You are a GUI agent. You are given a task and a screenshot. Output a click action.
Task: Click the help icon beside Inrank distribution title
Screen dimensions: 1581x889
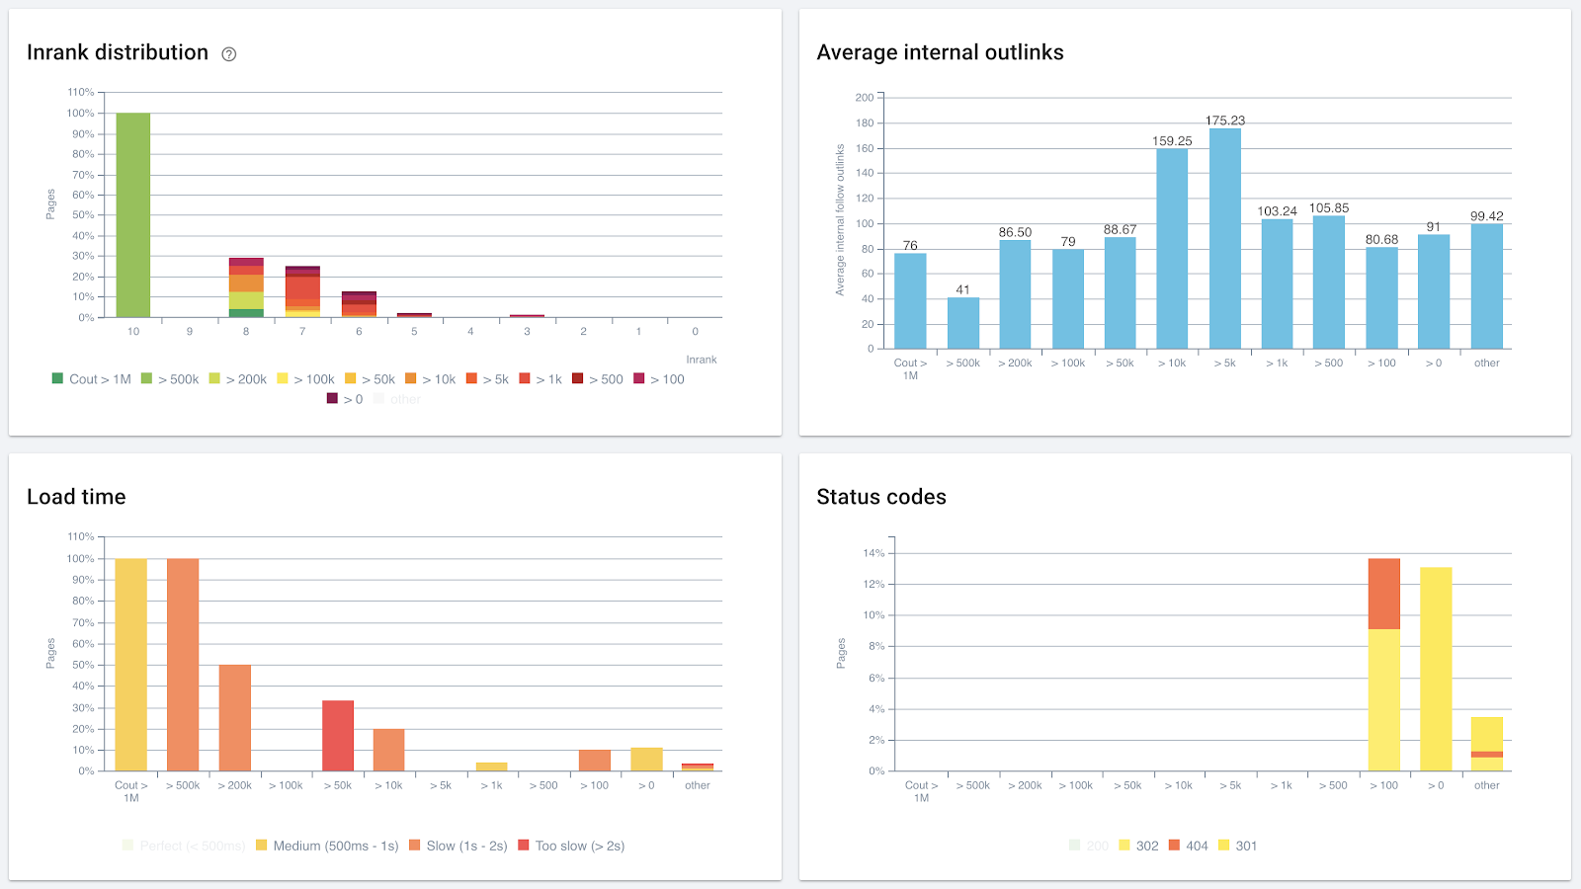click(x=229, y=54)
